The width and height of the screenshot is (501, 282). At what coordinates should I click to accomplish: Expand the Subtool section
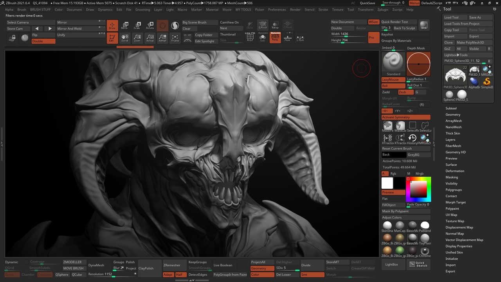pos(451,108)
